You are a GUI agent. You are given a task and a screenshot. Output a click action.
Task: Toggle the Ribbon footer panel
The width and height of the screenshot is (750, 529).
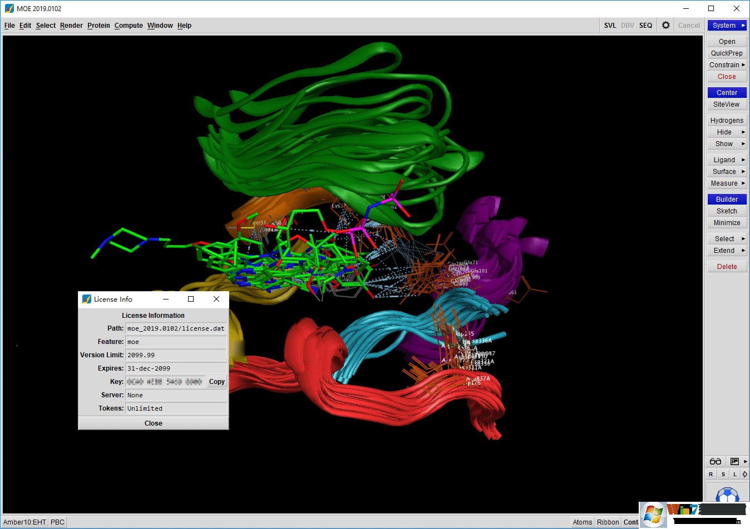coord(608,522)
